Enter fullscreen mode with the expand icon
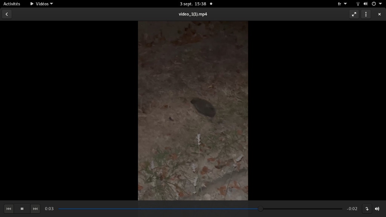Screen dimensions: 386x217 [x=354, y=14]
